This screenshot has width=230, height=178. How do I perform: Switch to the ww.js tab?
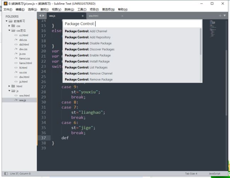pyautogui.click(x=66, y=16)
